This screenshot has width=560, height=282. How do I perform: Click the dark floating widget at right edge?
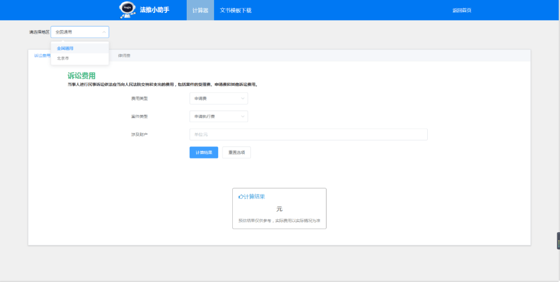click(558, 241)
